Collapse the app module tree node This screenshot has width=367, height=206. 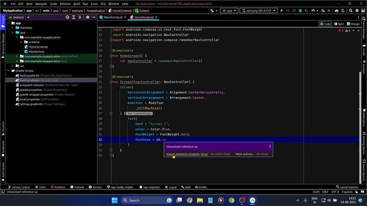click(9, 23)
